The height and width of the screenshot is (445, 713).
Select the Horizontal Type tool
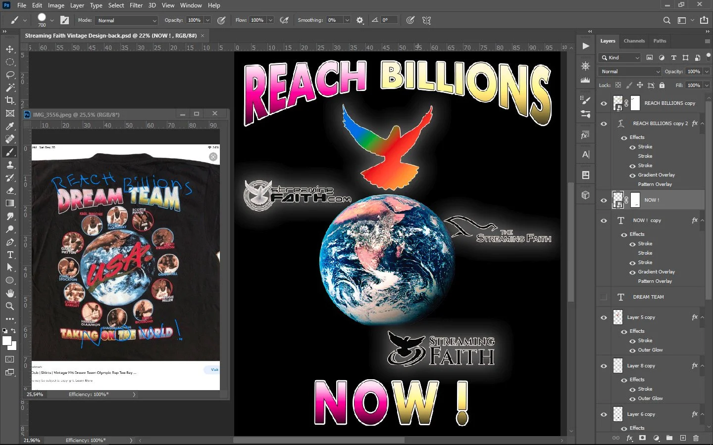[10, 255]
